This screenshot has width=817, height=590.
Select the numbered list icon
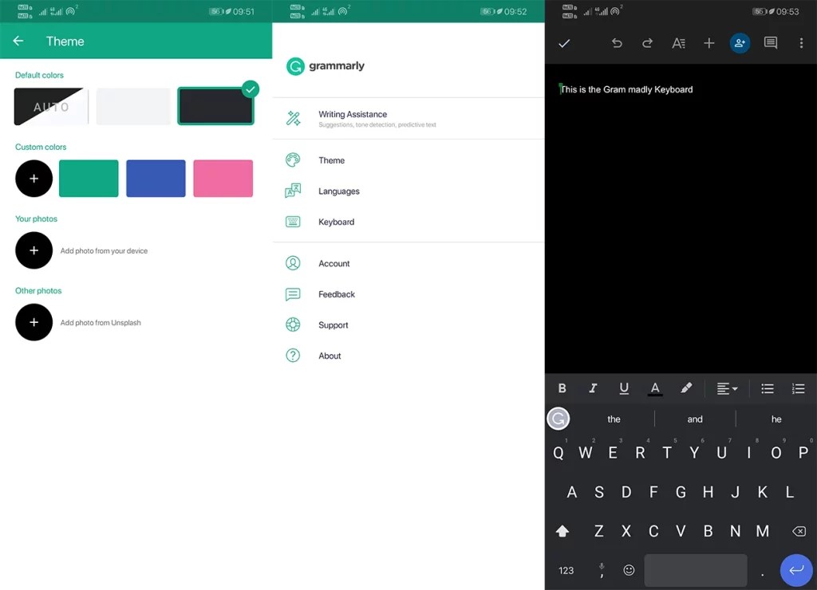[798, 388]
